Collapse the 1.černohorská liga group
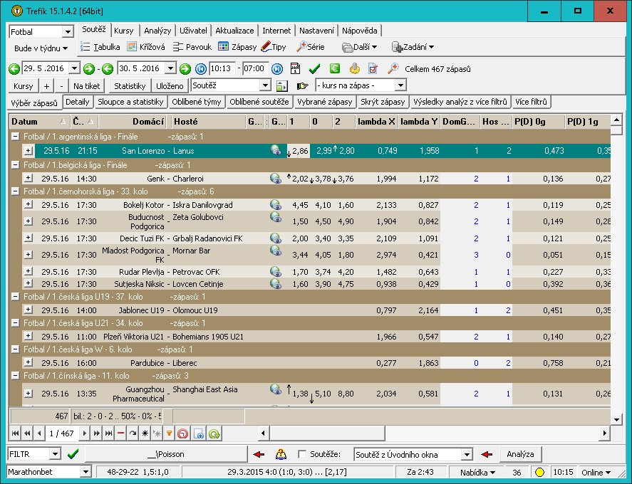Image resolution: width=632 pixels, height=484 pixels. click(15, 191)
